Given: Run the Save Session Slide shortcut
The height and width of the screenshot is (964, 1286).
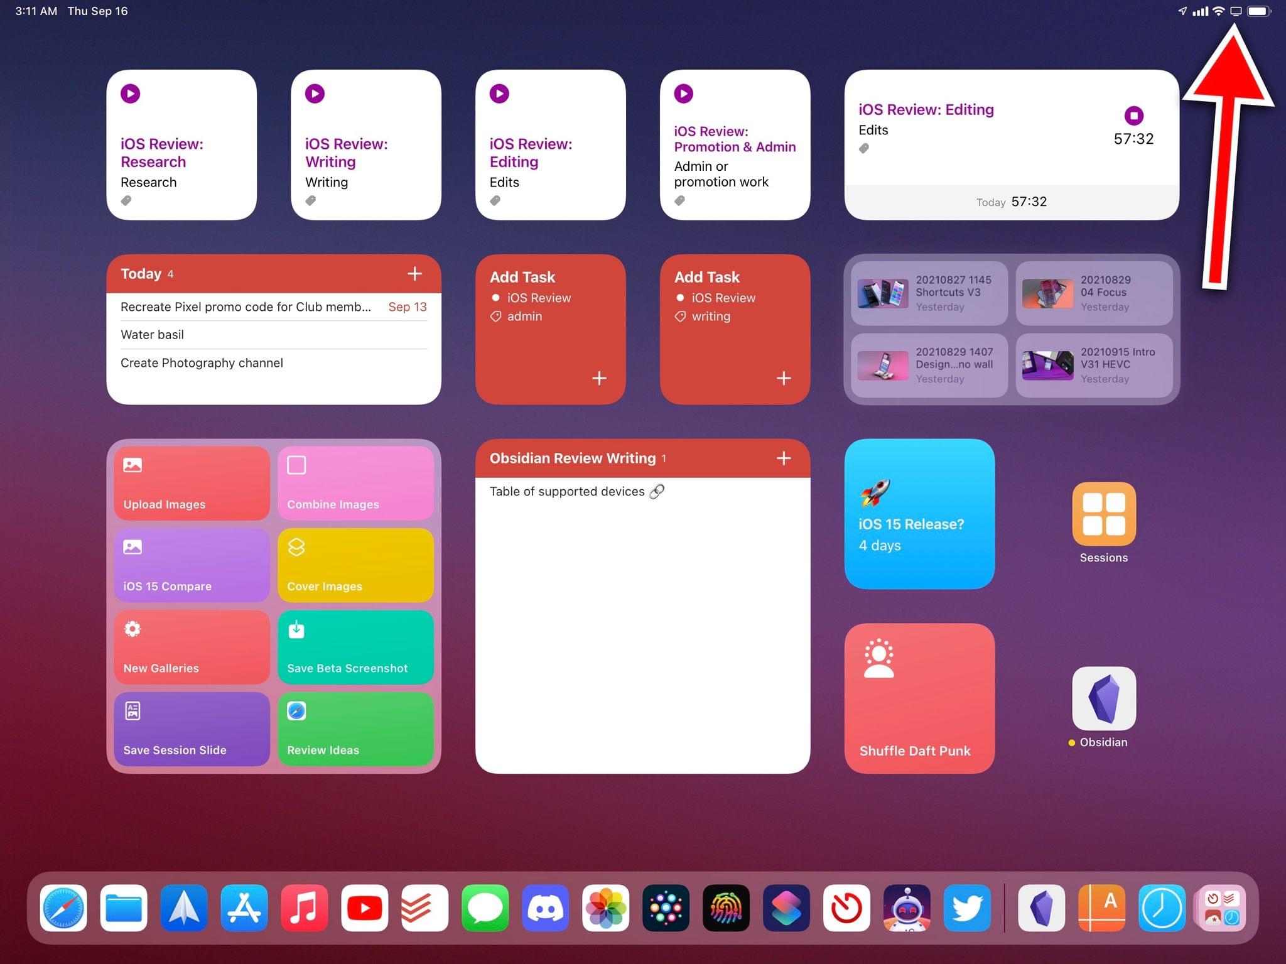Looking at the screenshot, I should 192,729.
